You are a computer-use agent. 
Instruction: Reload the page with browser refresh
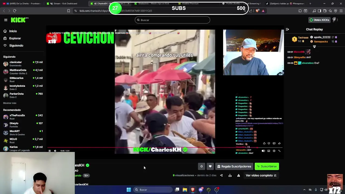tap(15, 11)
